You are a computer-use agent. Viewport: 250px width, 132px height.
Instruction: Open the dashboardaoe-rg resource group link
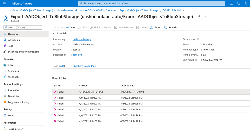pyautogui.click(x=82, y=39)
